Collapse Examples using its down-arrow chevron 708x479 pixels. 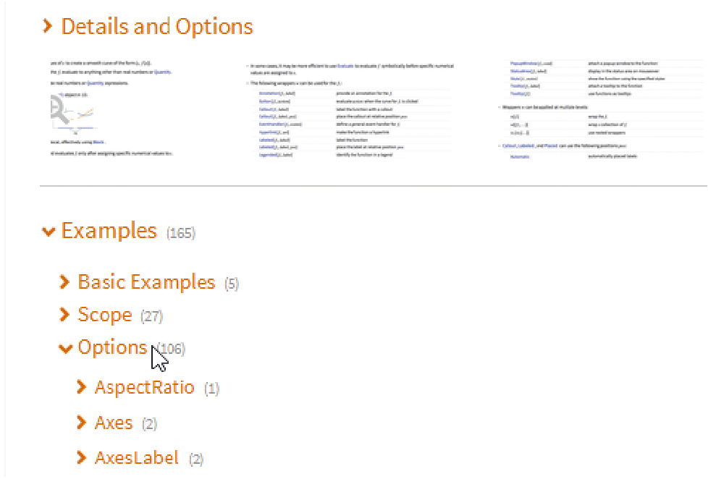pos(49,232)
